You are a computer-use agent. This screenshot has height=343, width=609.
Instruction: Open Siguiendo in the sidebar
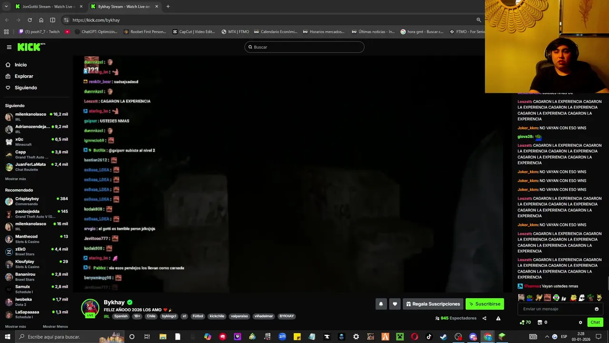point(21,88)
